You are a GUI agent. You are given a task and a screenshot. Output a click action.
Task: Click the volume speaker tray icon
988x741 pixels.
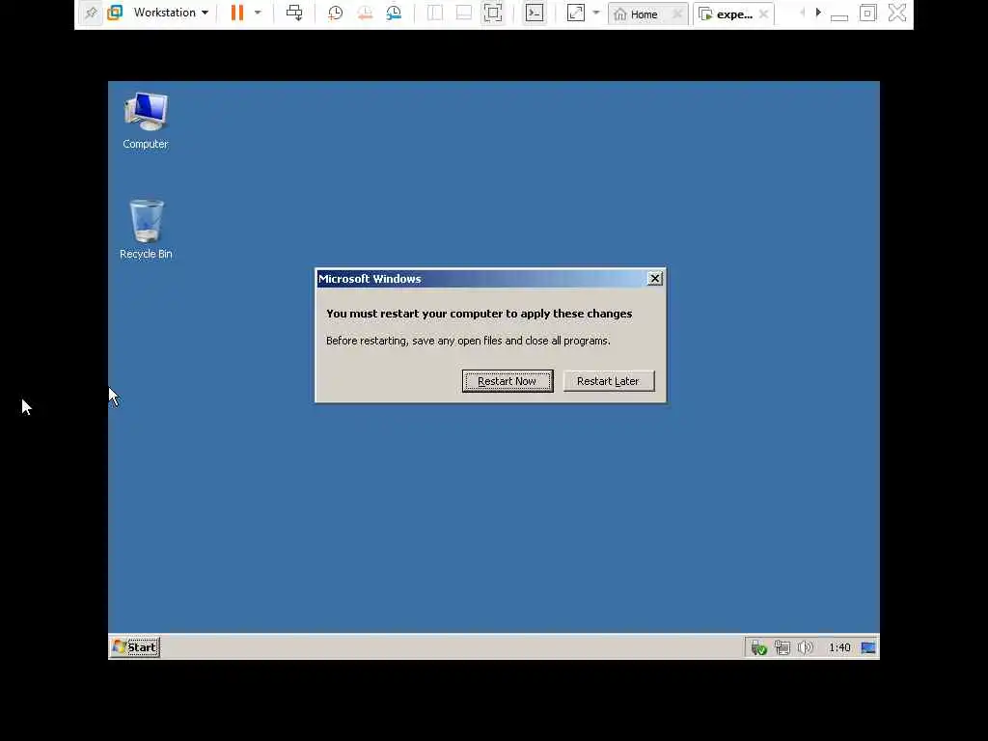(806, 647)
